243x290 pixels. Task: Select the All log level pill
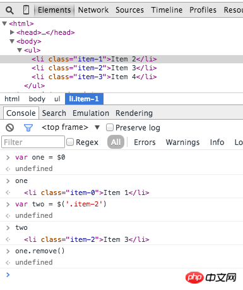tap(116, 142)
